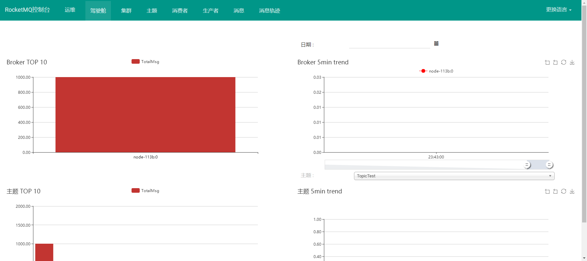The height and width of the screenshot is (261, 587).
Task: Activate area zoom on Broker 5min trend
Action: point(547,62)
